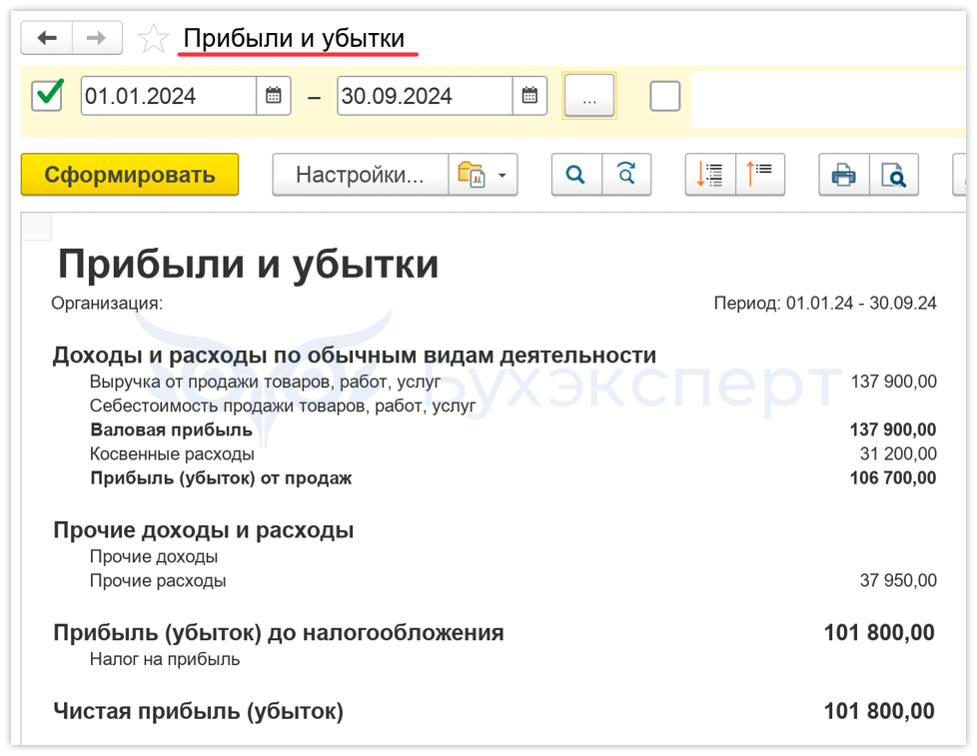
Task: Open calendar for start date 01.01.2024
Action: point(273,96)
